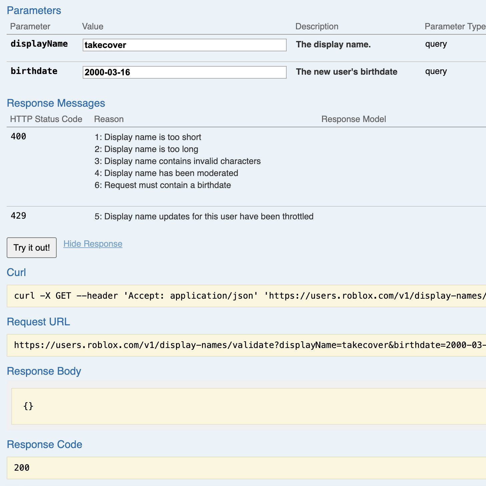Click the Curl section heading
The width and height of the screenshot is (486, 486).
pos(16,272)
